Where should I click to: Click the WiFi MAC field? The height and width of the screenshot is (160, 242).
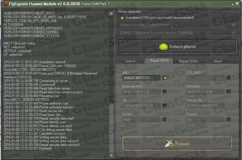tap(205, 92)
